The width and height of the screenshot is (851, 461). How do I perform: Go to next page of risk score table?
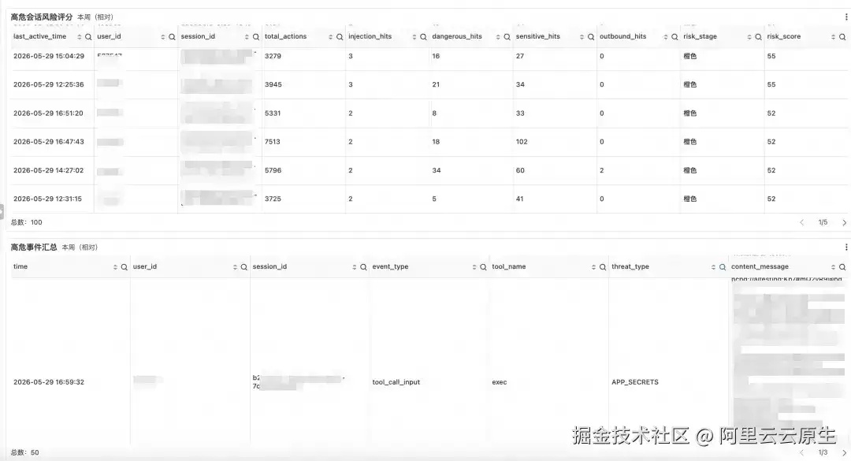[x=844, y=223]
